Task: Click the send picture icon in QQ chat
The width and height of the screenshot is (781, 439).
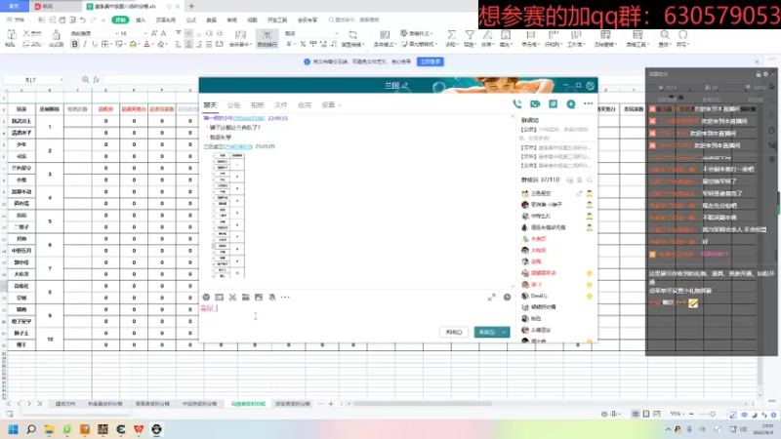Action: [259, 298]
